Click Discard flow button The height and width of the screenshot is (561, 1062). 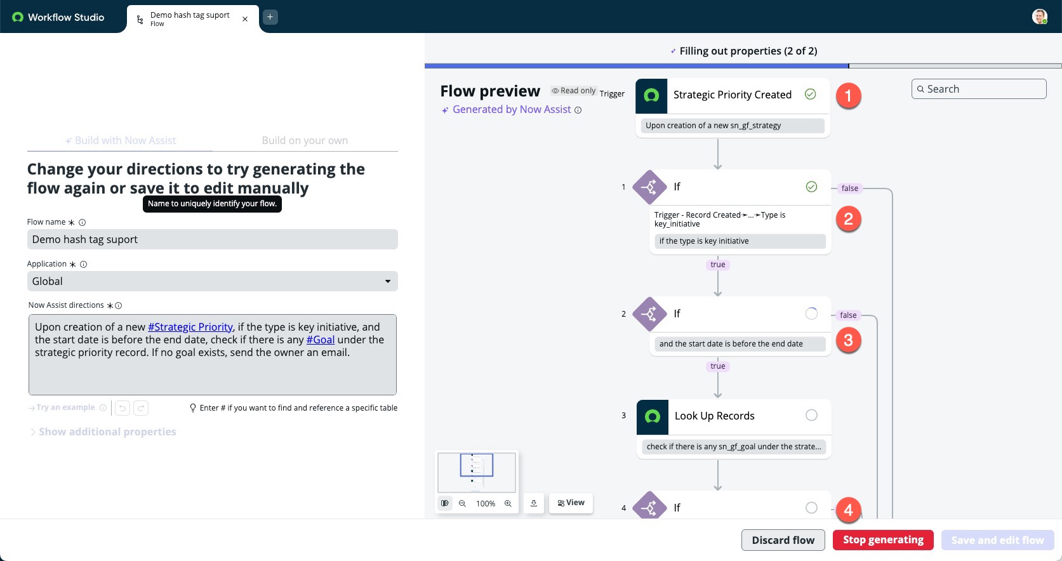[x=783, y=540]
